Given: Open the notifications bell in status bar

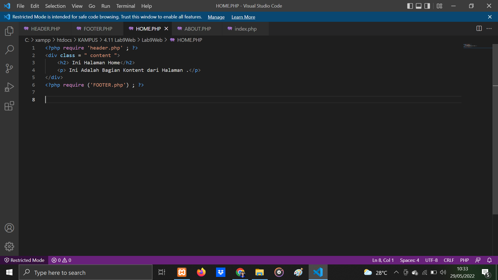Looking at the screenshot, I should coord(490,260).
